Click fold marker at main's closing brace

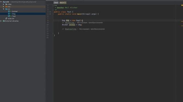click(53, 33)
